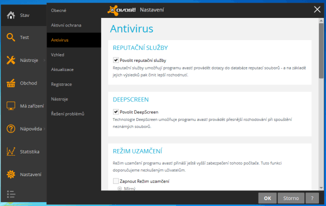Image resolution: width=326 pixels, height=206 pixels.
Task: Click Má zařízení label in sidebar
Action: point(32,106)
